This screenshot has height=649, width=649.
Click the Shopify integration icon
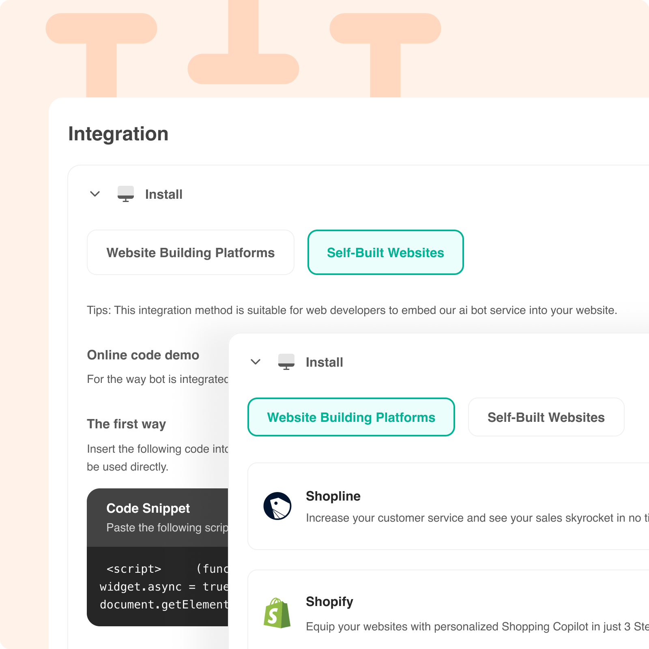pos(277,612)
